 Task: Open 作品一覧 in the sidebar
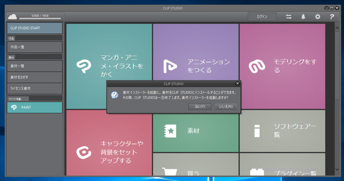(35, 47)
